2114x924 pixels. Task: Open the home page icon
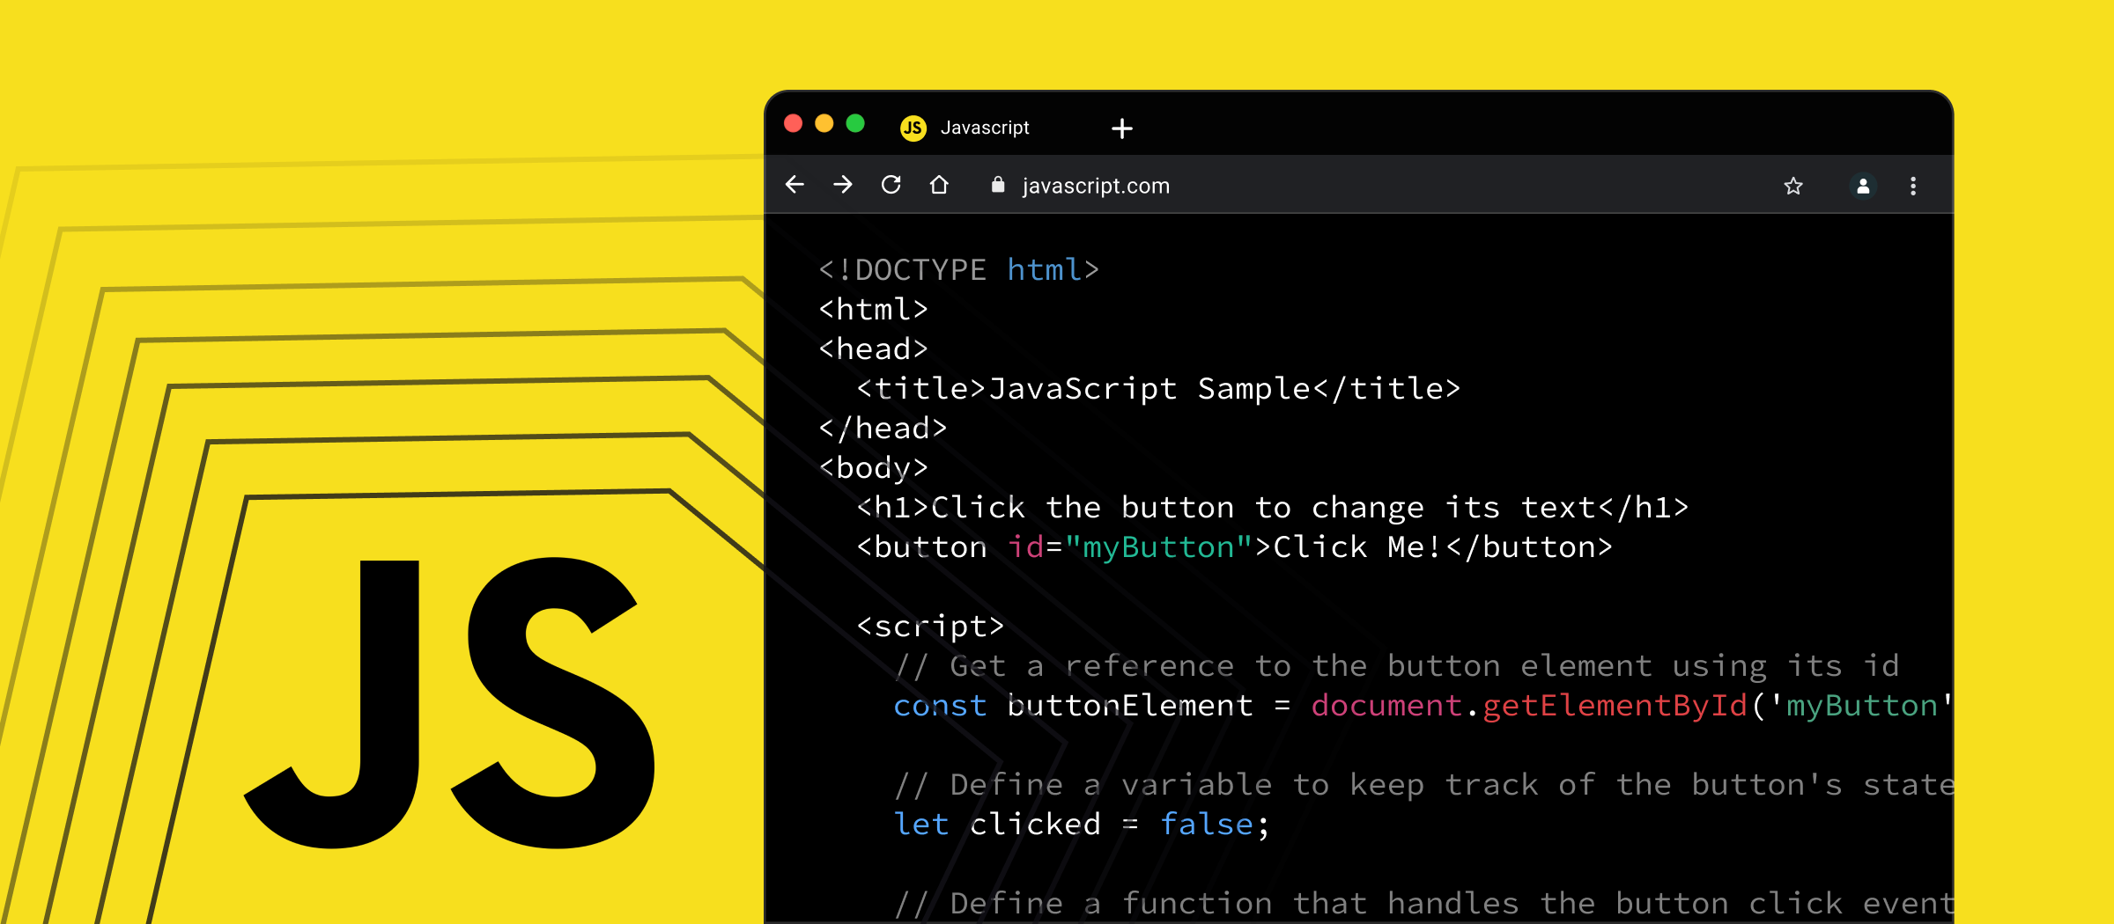point(939,185)
